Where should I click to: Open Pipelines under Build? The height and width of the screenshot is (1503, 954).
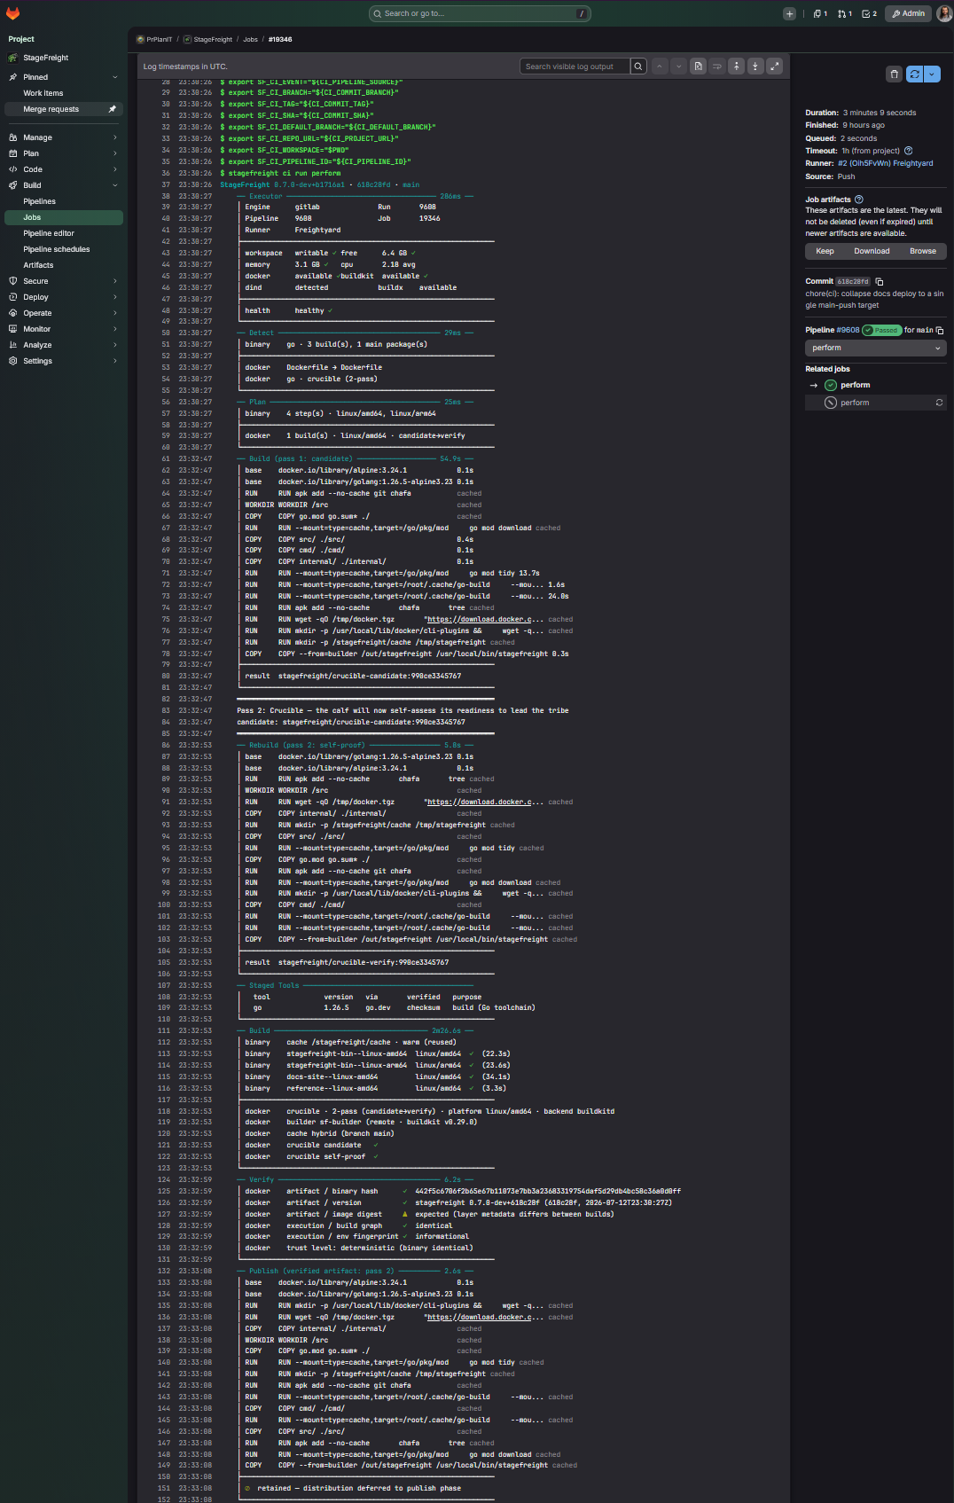tap(64, 201)
